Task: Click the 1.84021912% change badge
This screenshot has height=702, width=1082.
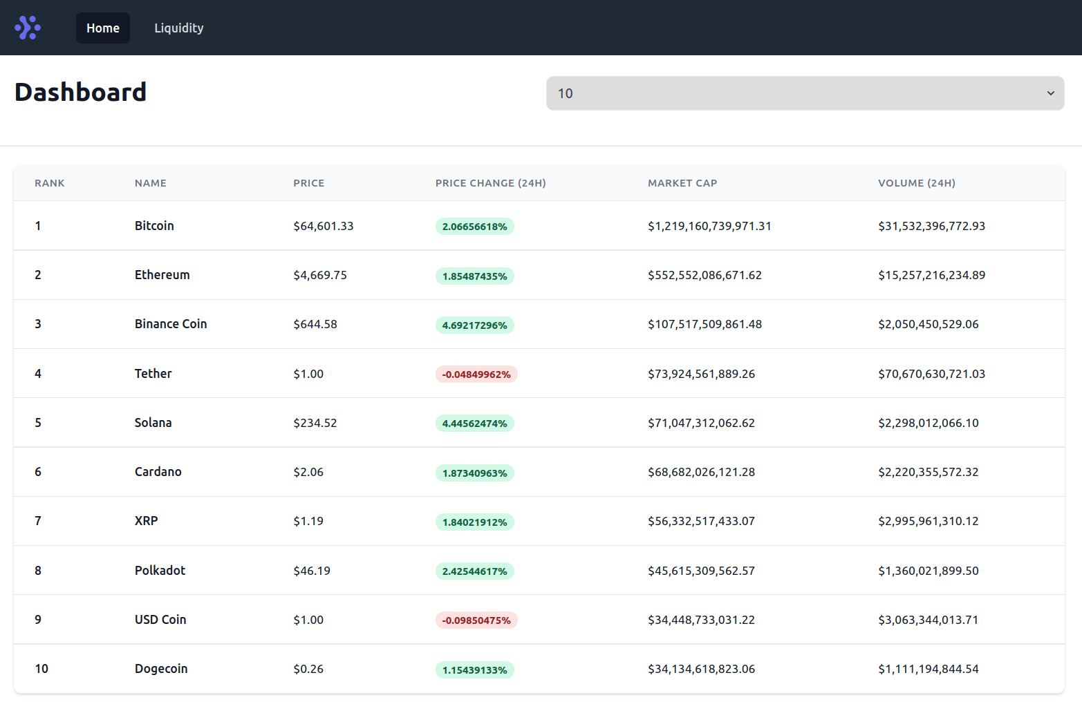Action: (475, 522)
